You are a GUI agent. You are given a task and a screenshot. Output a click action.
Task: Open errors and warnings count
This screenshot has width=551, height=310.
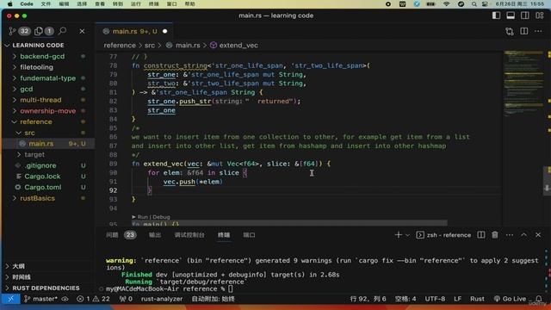coord(94,299)
